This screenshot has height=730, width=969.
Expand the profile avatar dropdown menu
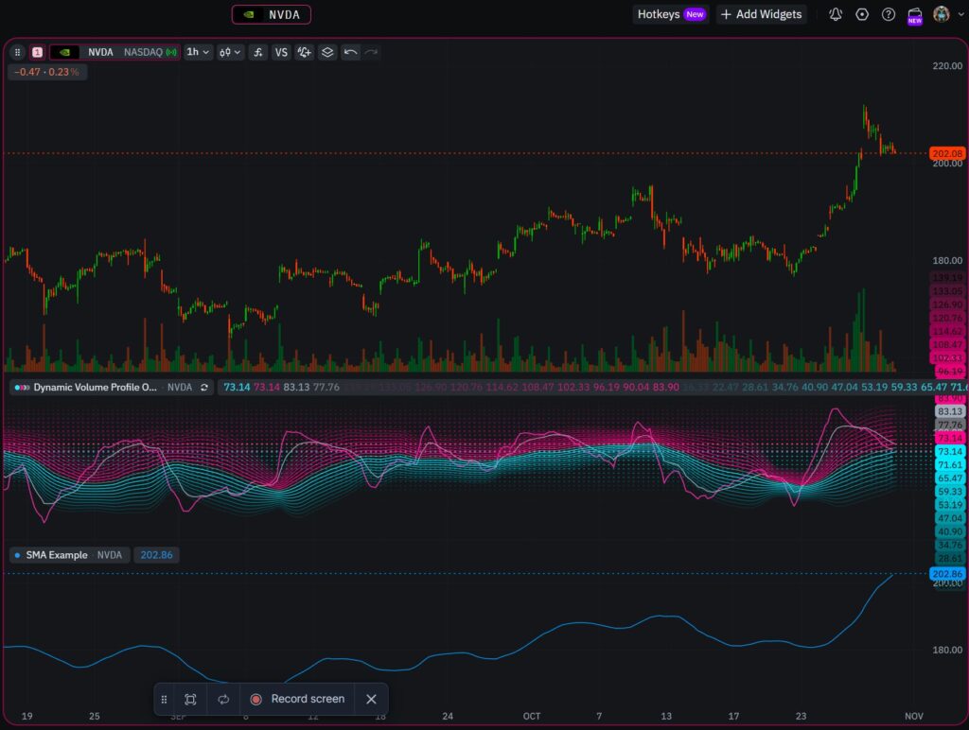[940, 14]
